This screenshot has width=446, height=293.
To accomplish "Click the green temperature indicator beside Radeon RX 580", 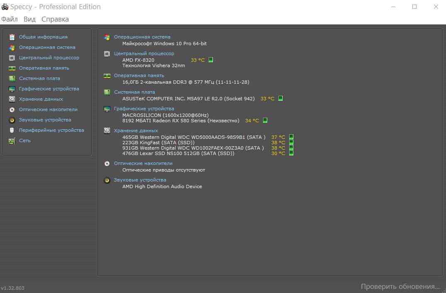I will (x=265, y=120).
